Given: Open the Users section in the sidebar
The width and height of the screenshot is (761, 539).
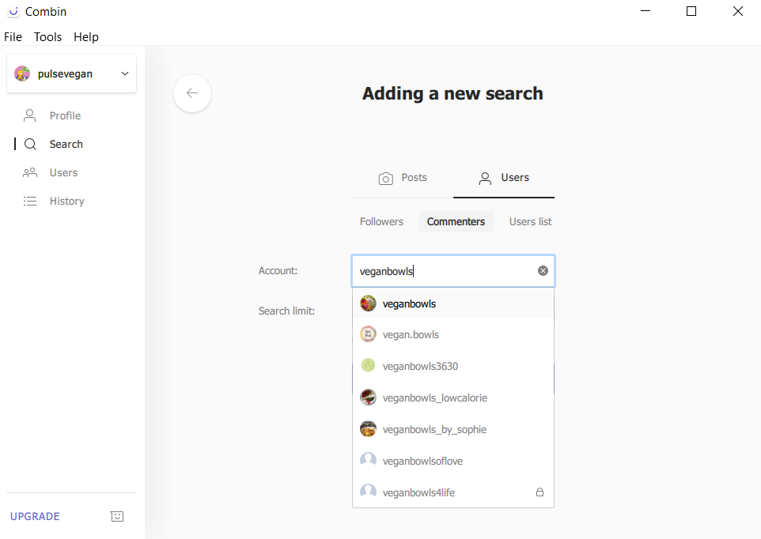Looking at the screenshot, I should tap(63, 172).
